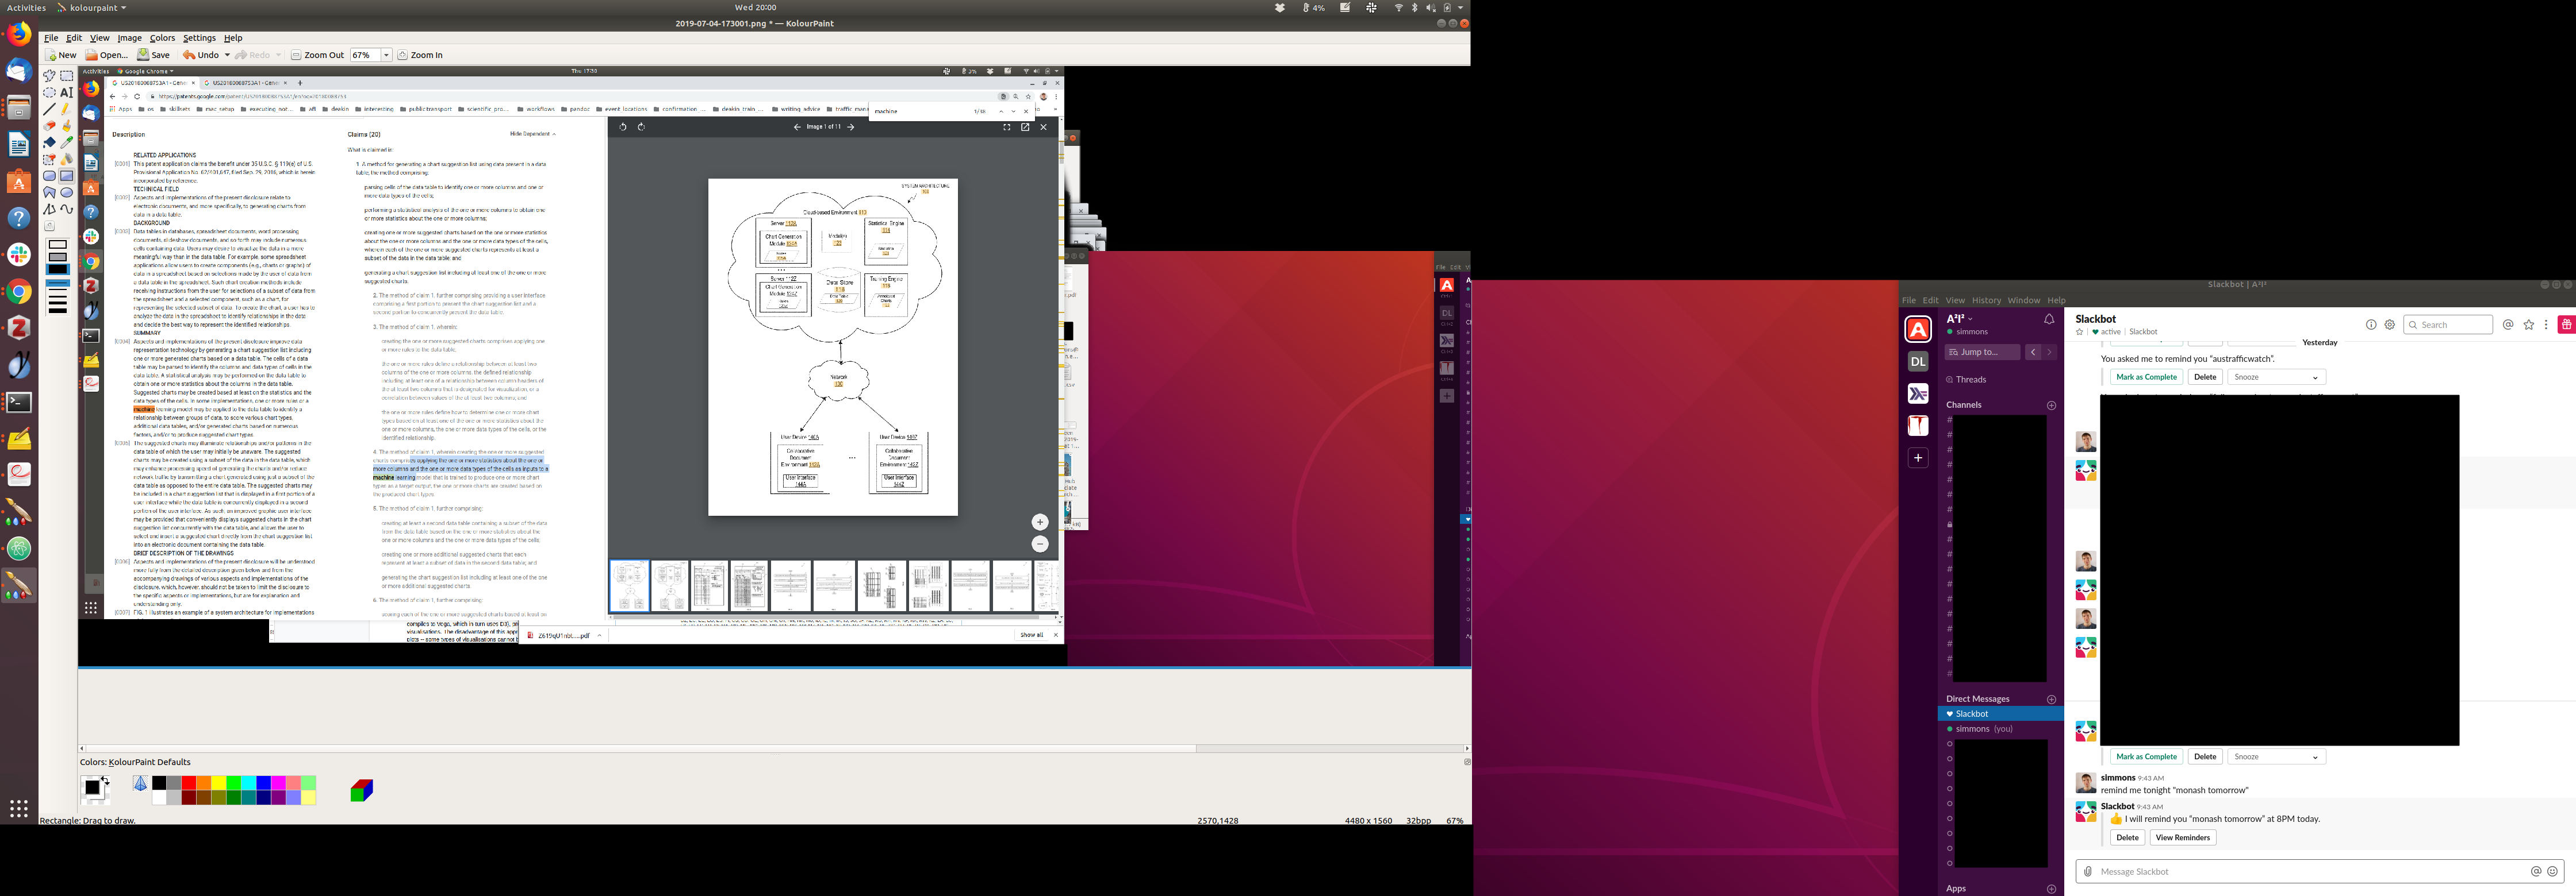Image resolution: width=2576 pixels, height=896 pixels.
Task: Click the View Reminders button
Action: pyautogui.click(x=2182, y=838)
